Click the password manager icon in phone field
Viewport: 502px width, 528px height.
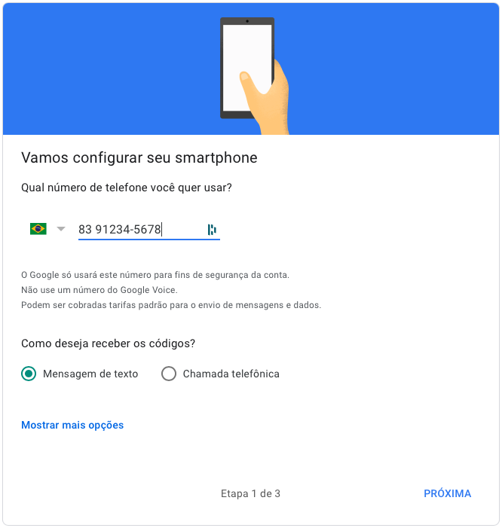212,230
